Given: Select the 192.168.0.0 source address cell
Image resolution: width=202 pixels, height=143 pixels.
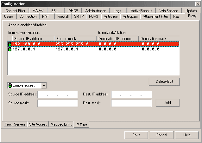Looking at the screenshot, I should (x=27, y=44).
